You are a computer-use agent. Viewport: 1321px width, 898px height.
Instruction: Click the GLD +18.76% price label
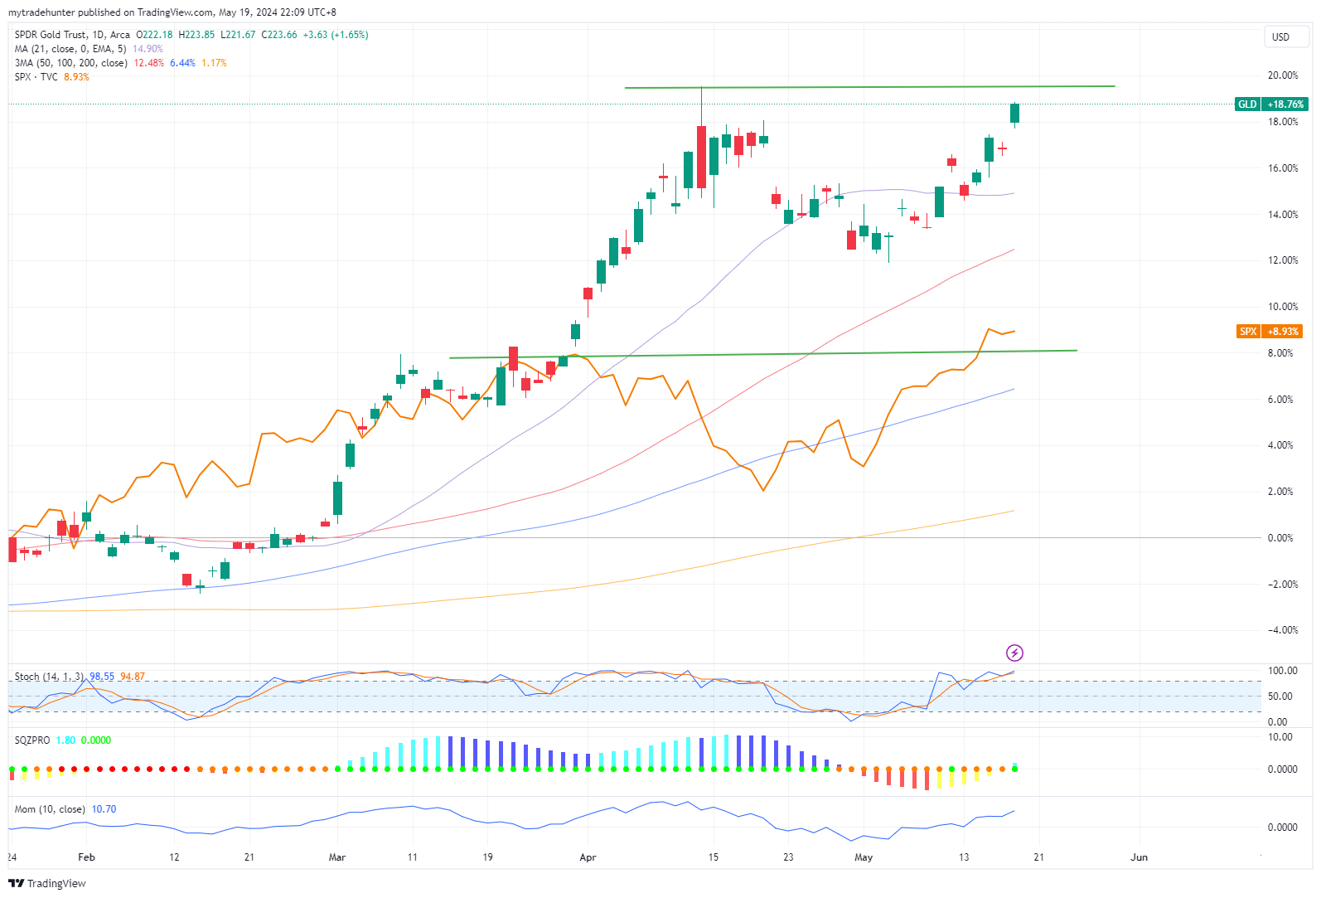(1271, 104)
